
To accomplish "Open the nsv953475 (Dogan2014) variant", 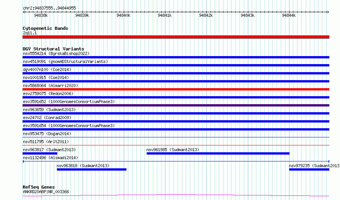I will [x=176, y=137].
